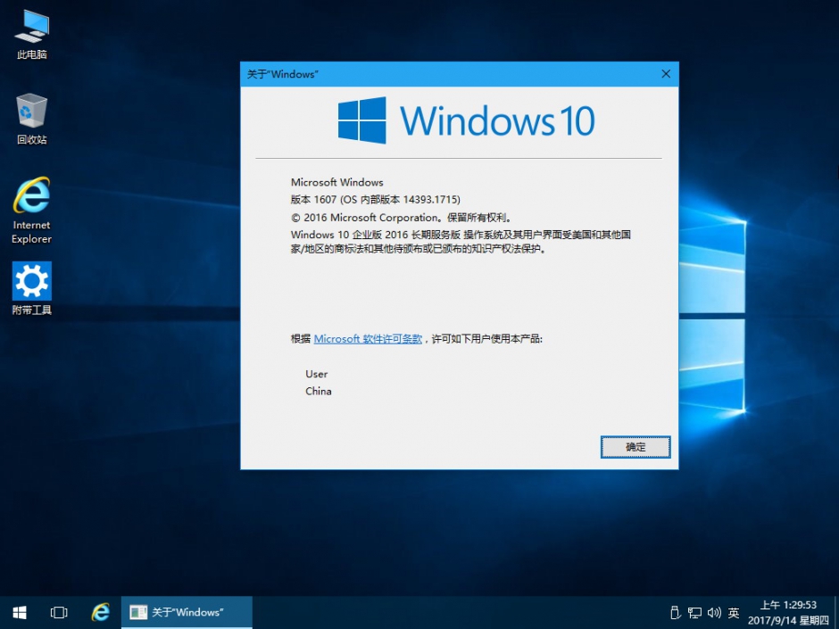
Task: Switch input language via 英 indicator
Action: pyautogui.click(x=734, y=612)
